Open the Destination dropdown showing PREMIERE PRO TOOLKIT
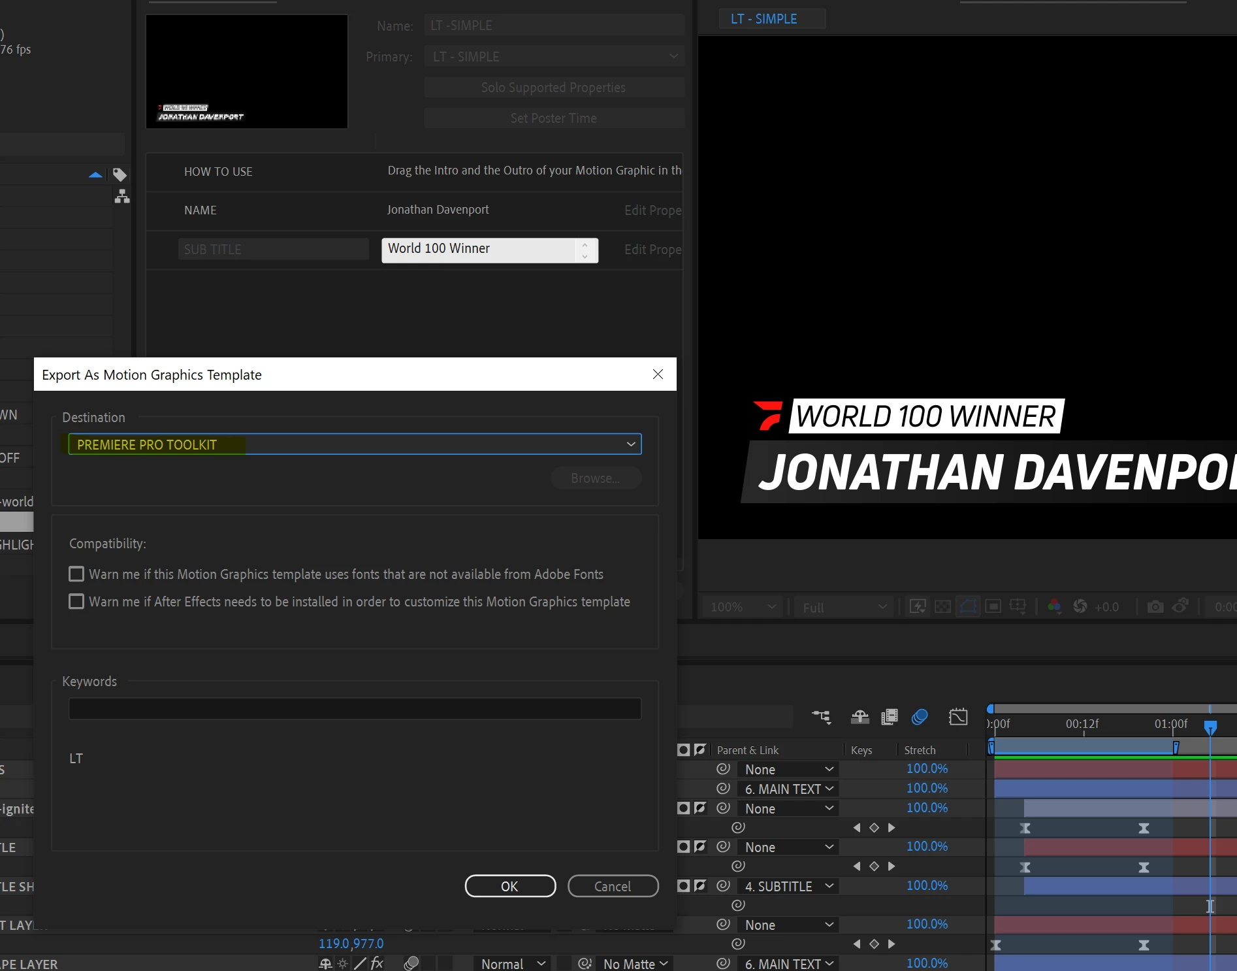Screen dimensions: 1237x971 (355, 444)
